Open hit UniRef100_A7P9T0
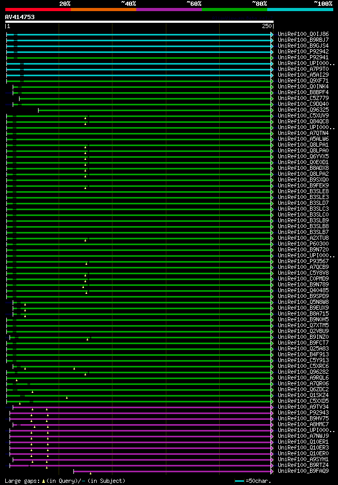The height and width of the screenshot is (485, 338). click(303, 69)
